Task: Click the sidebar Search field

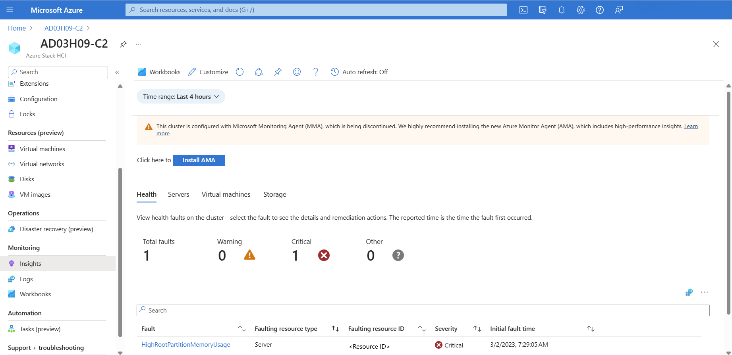Action: click(x=58, y=72)
